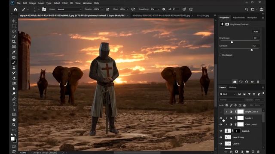Create a new group folder icon
The height and width of the screenshot is (154, 275).
(x=247, y=152)
